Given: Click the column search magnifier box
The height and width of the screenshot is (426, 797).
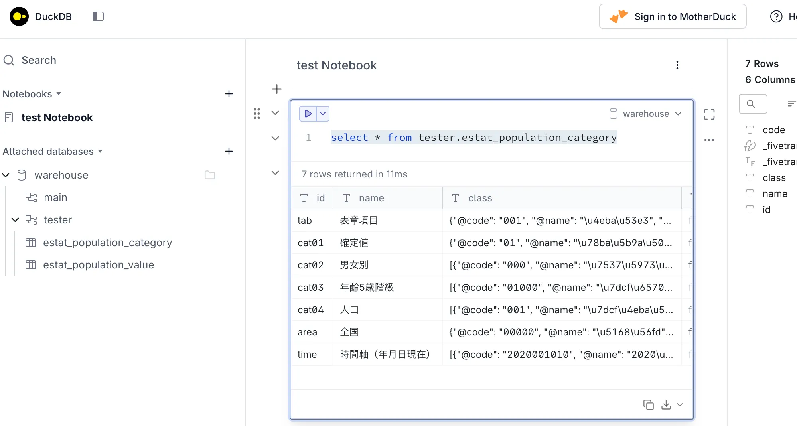Looking at the screenshot, I should 753,104.
